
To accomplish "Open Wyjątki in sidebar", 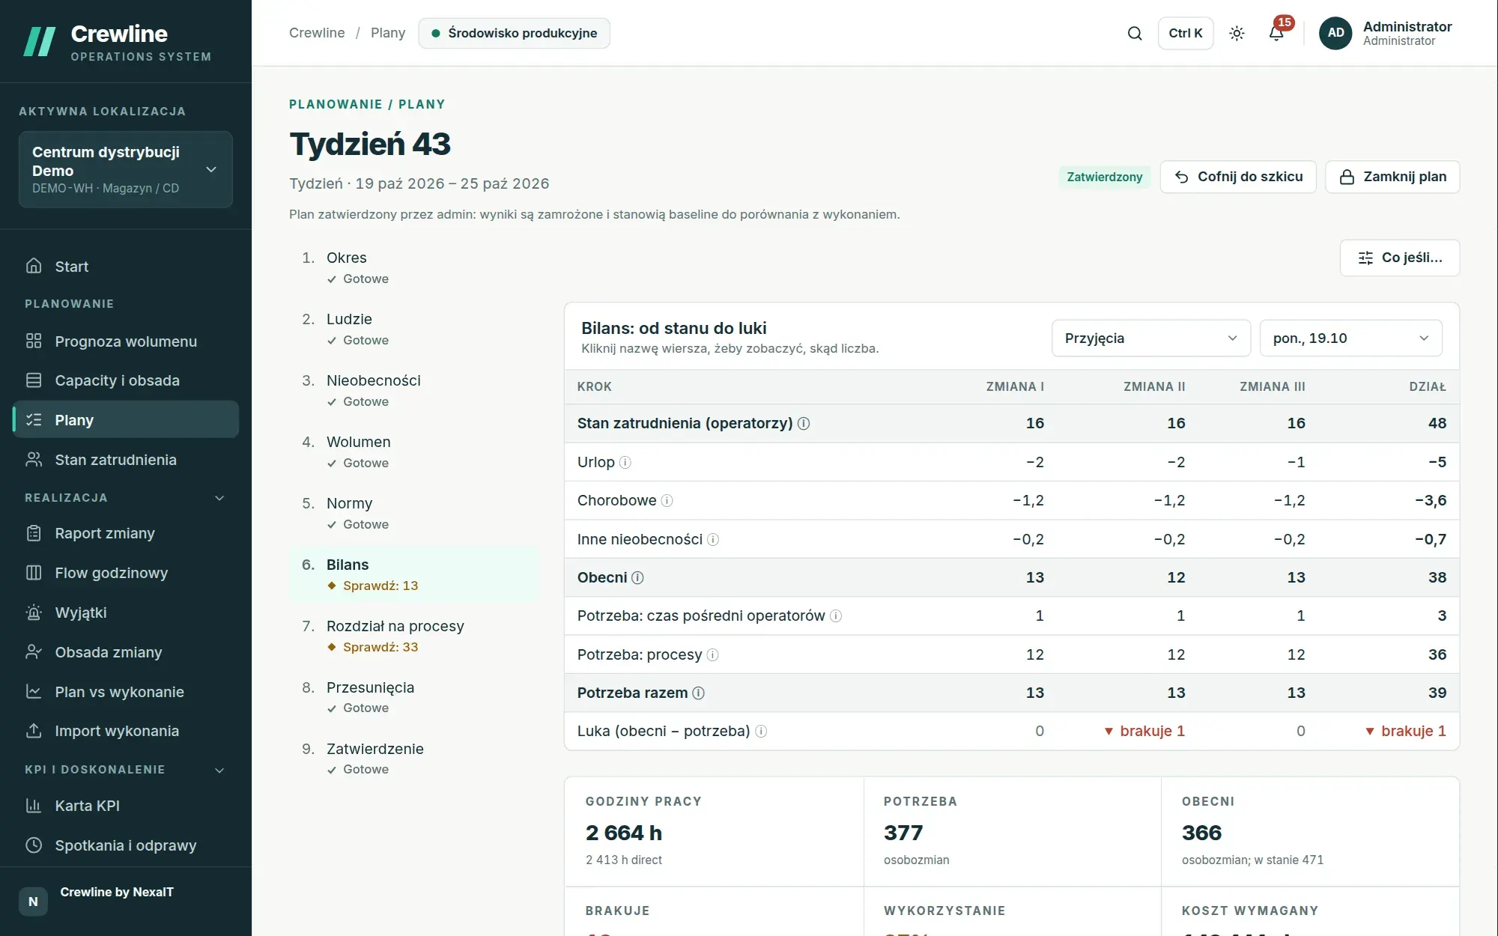I will point(126,613).
